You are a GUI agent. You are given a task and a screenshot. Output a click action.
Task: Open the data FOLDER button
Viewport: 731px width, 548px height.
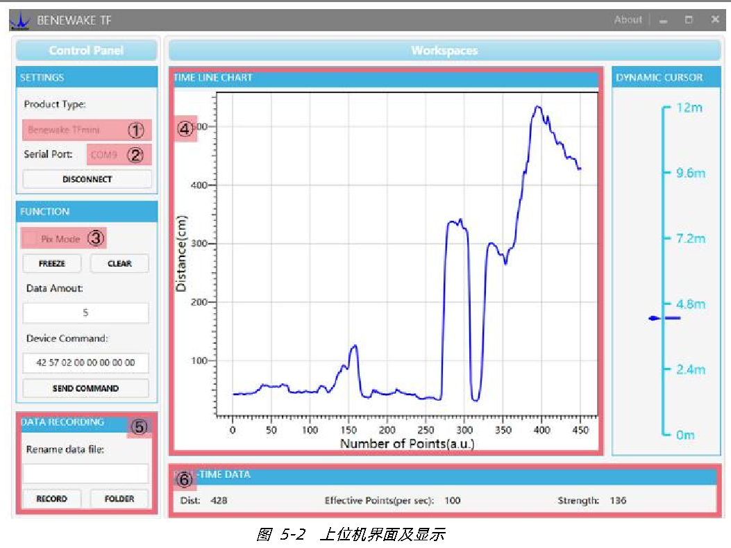click(119, 499)
